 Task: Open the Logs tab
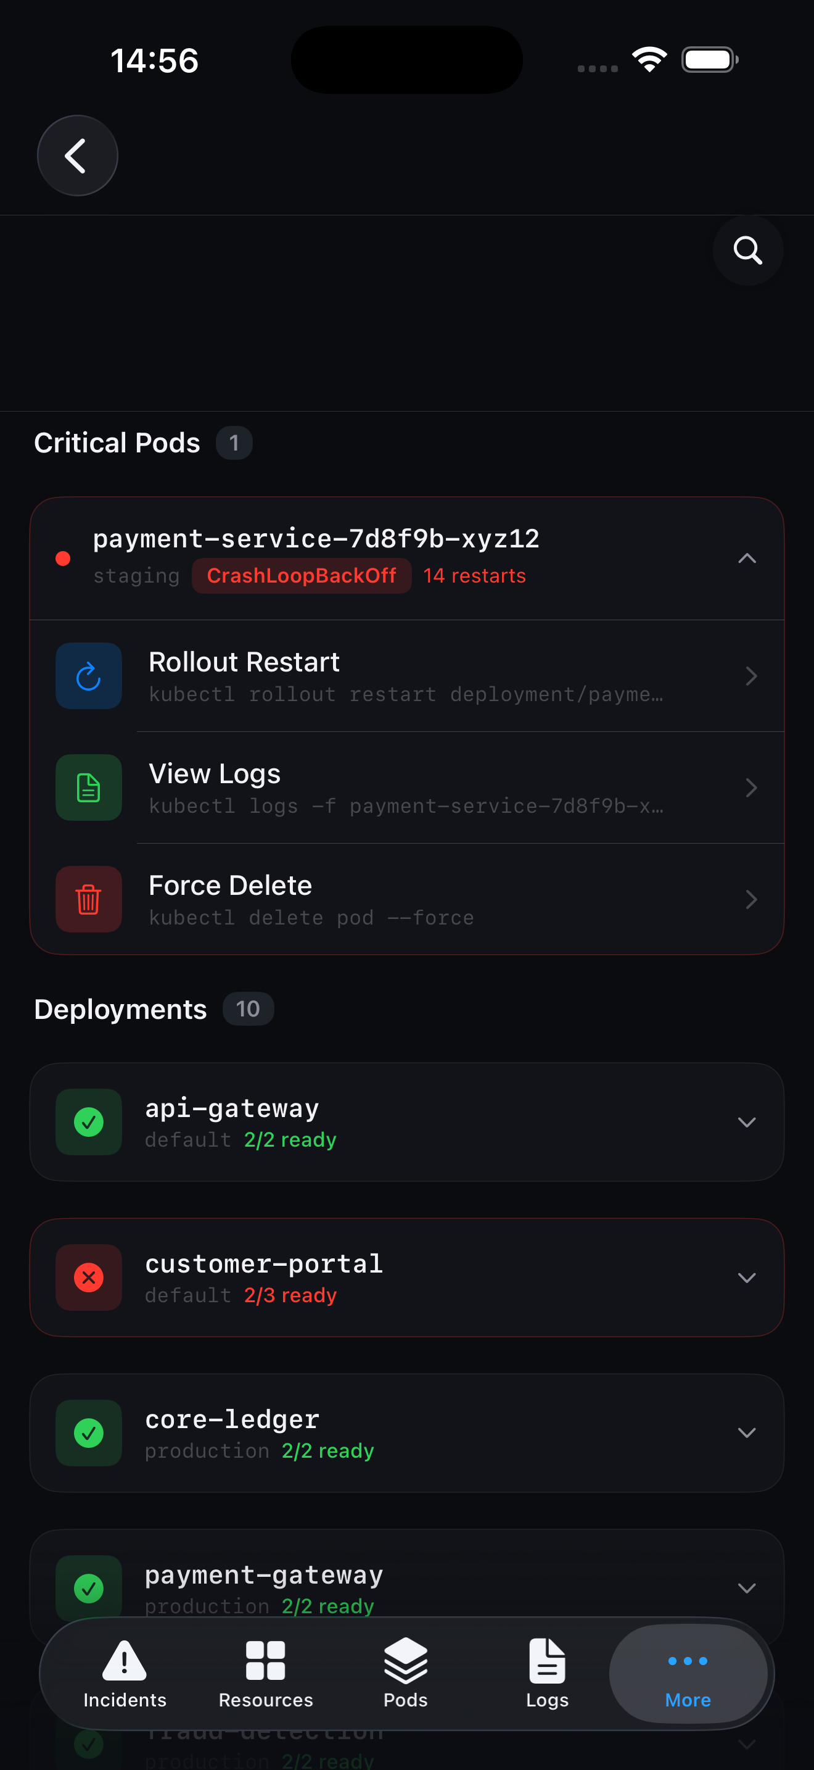pos(547,1674)
